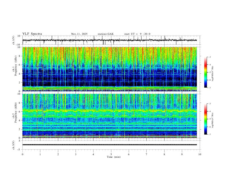Click the "2" tick on ch.2 frequency axis
Viewport: 225px width, 173px height.
(x=20, y=129)
